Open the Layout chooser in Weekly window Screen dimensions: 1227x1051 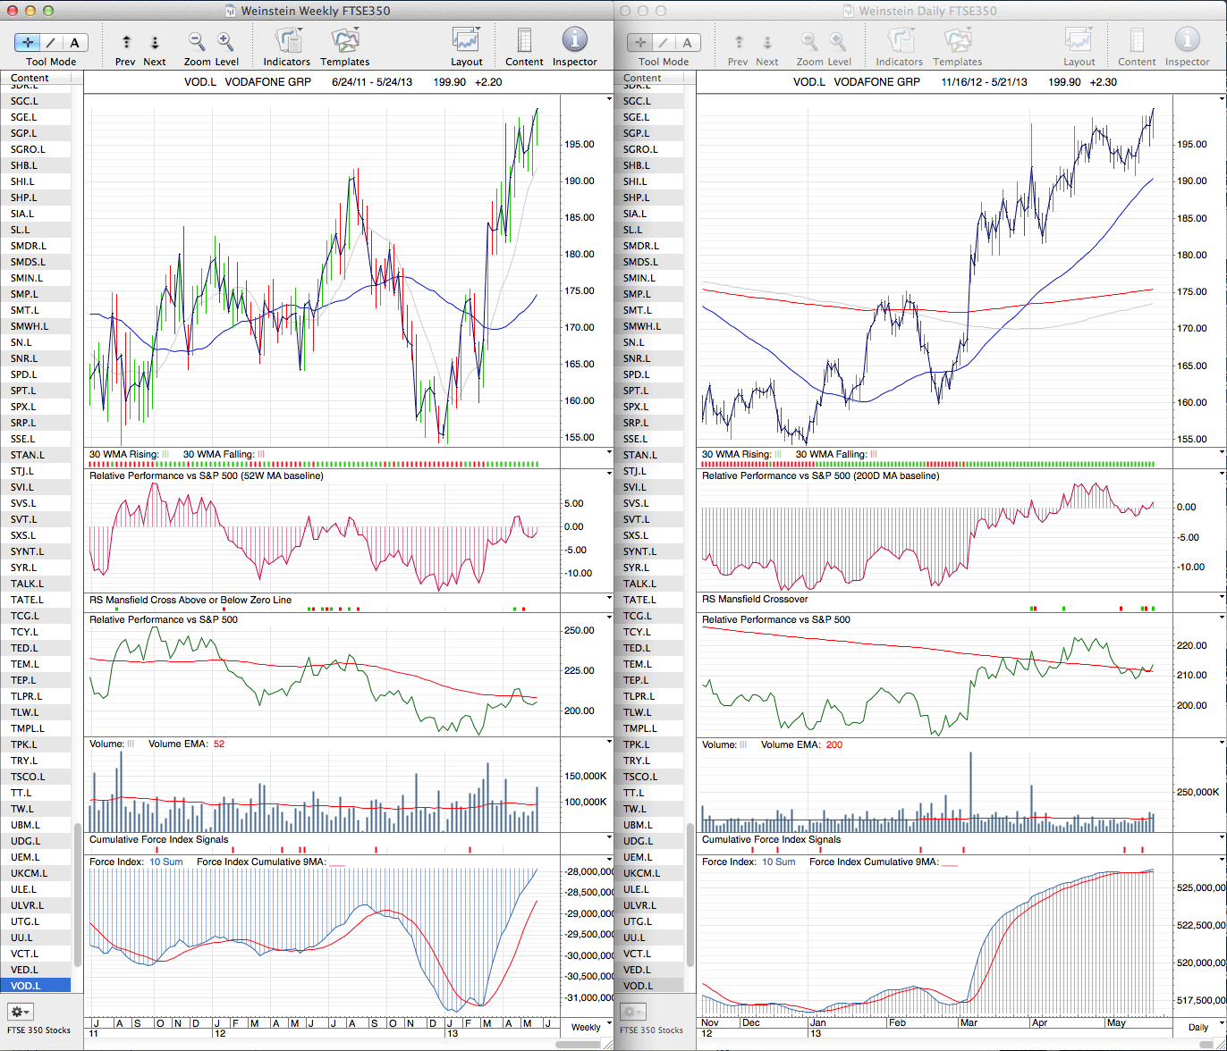tap(466, 42)
